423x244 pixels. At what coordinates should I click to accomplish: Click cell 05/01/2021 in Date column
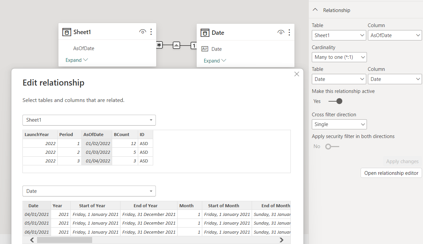click(x=37, y=223)
